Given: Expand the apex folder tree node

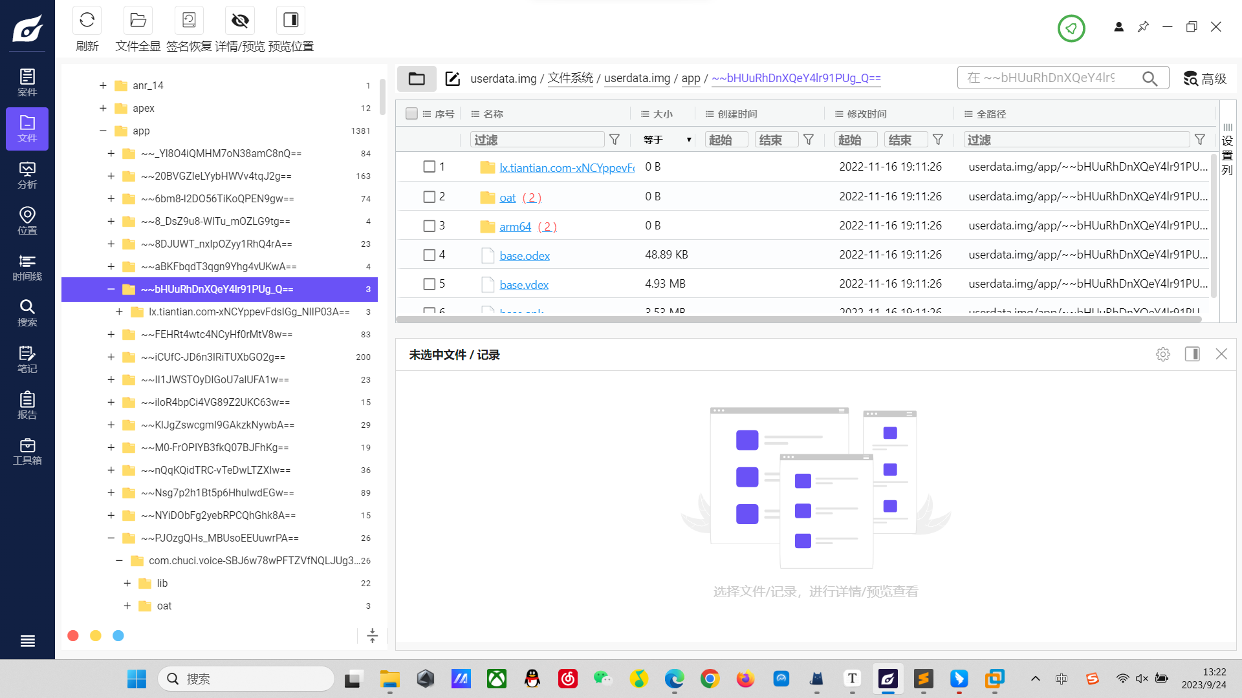Looking at the screenshot, I should pos(103,108).
